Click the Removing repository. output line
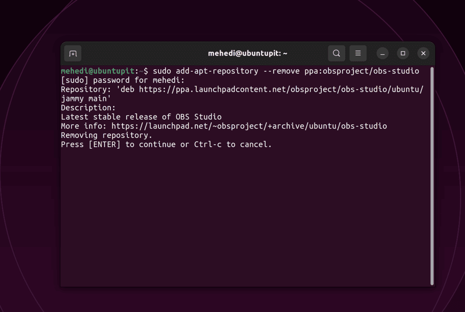 (107, 135)
